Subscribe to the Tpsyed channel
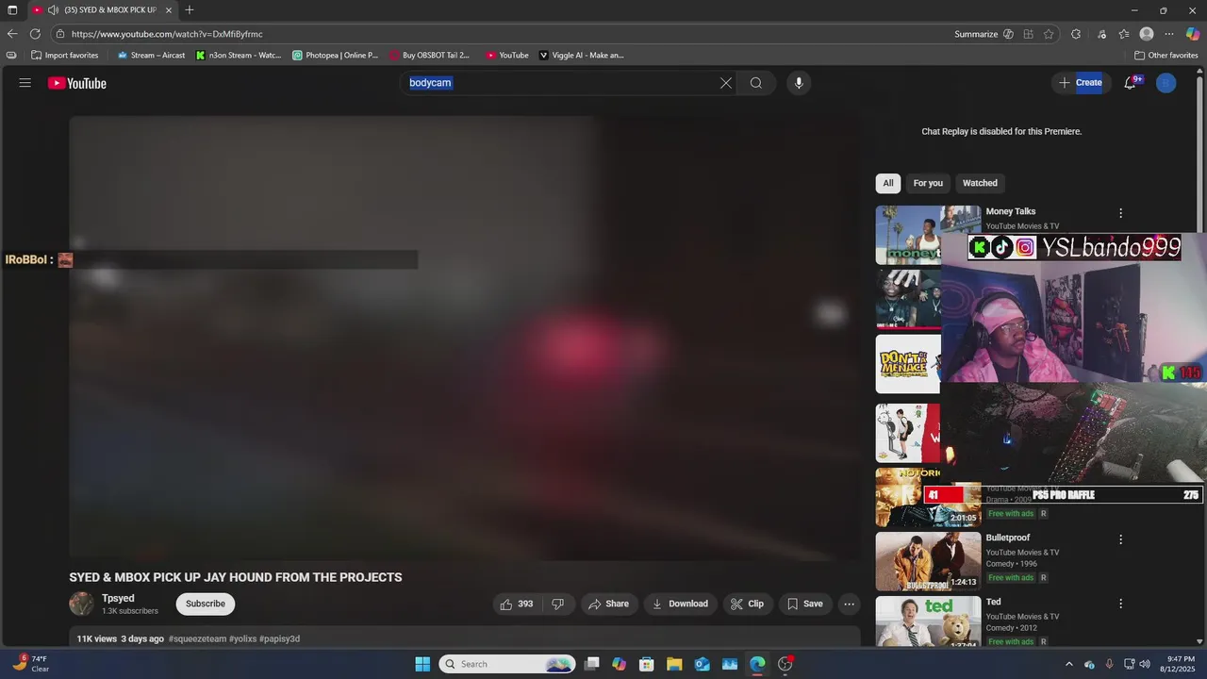Image resolution: width=1207 pixels, height=679 pixels. tap(206, 604)
